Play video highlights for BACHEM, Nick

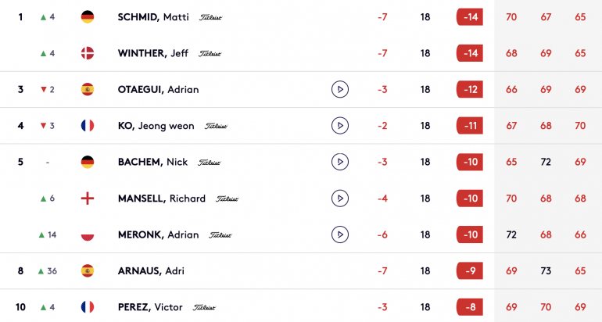(340, 162)
